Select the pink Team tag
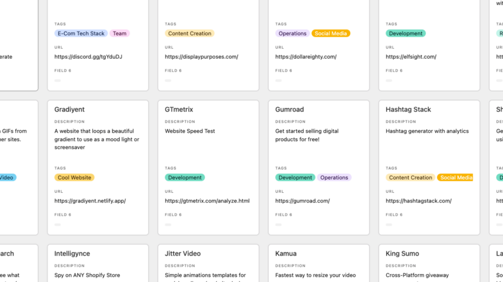This screenshot has width=503, height=282. (x=120, y=33)
